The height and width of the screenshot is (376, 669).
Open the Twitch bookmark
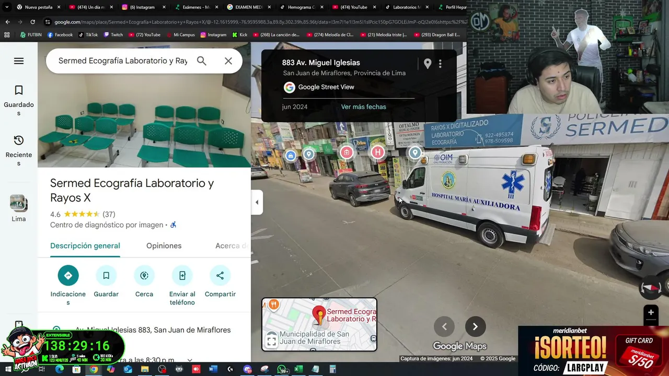tap(113, 35)
